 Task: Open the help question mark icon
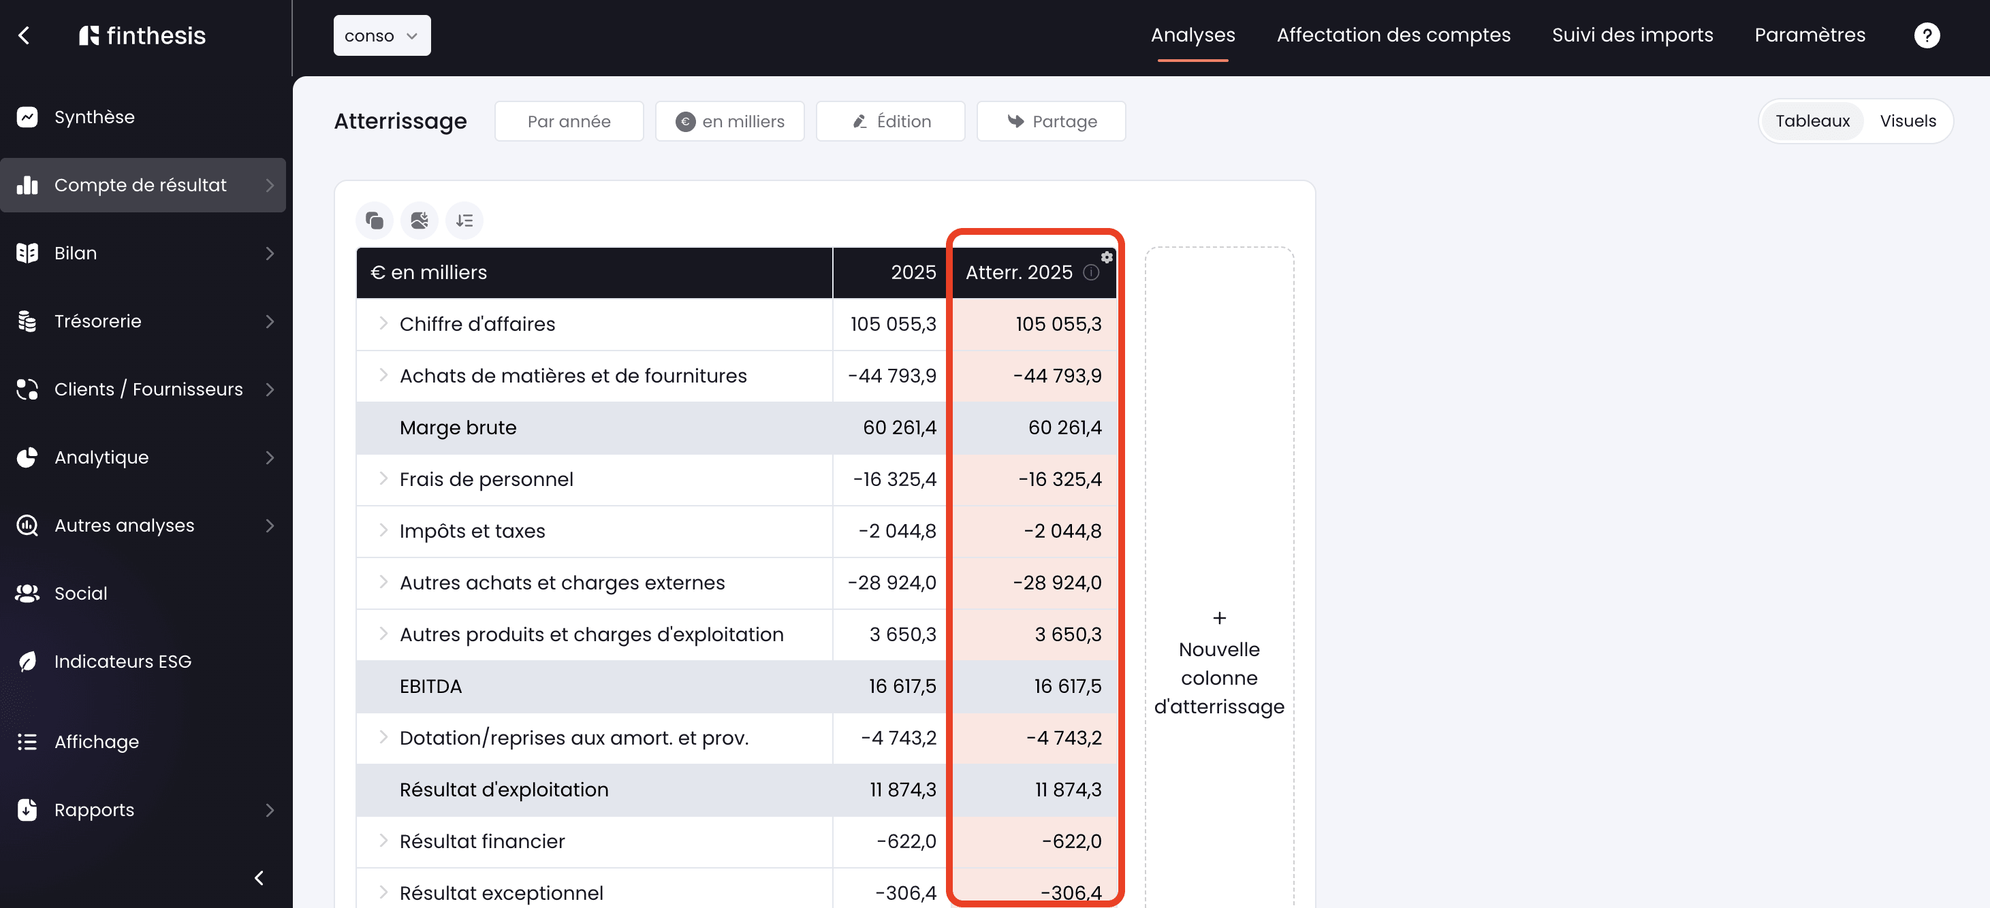coord(1927,35)
